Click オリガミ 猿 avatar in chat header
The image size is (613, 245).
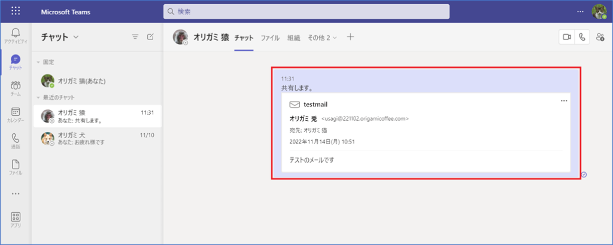180,37
